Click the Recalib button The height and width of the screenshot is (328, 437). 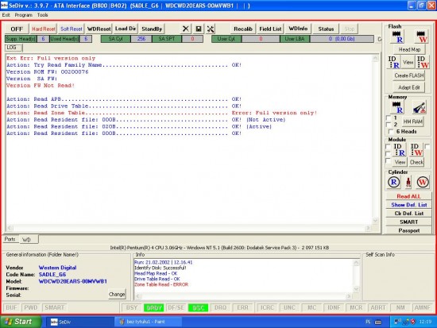coord(243,29)
